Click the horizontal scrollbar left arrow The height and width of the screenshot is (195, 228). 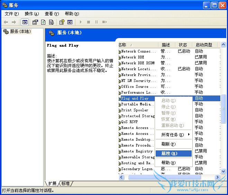click(x=121, y=177)
